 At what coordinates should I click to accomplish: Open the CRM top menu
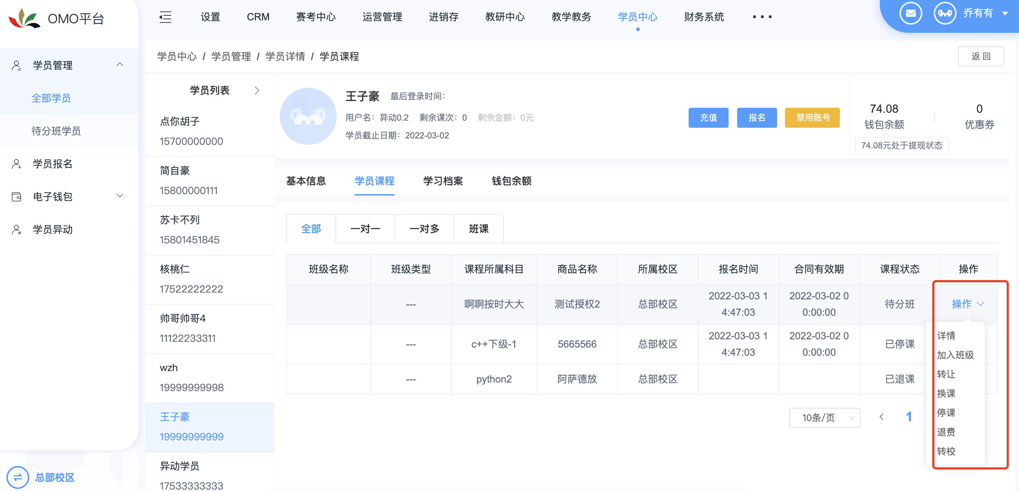point(258,17)
